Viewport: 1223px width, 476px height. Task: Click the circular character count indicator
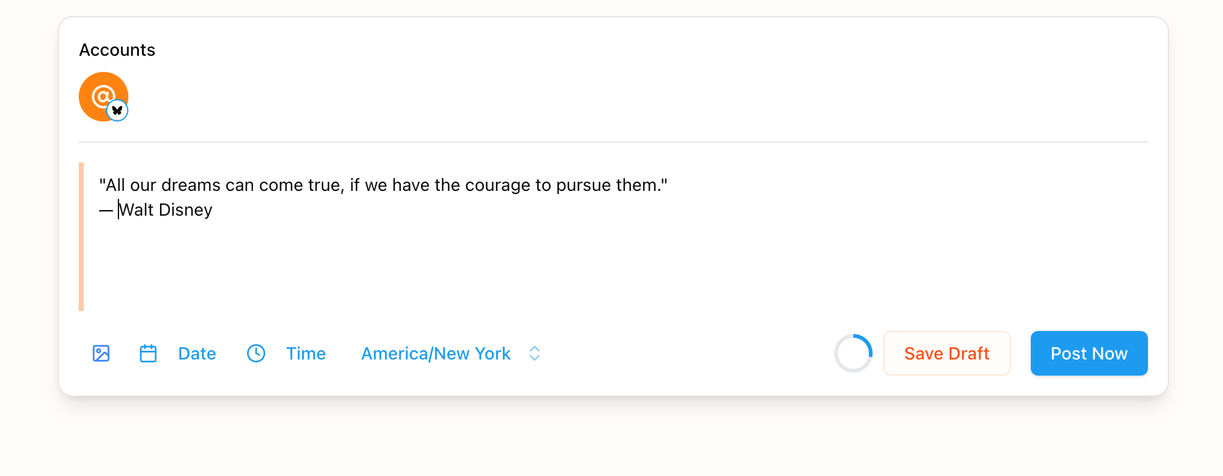(x=853, y=353)
